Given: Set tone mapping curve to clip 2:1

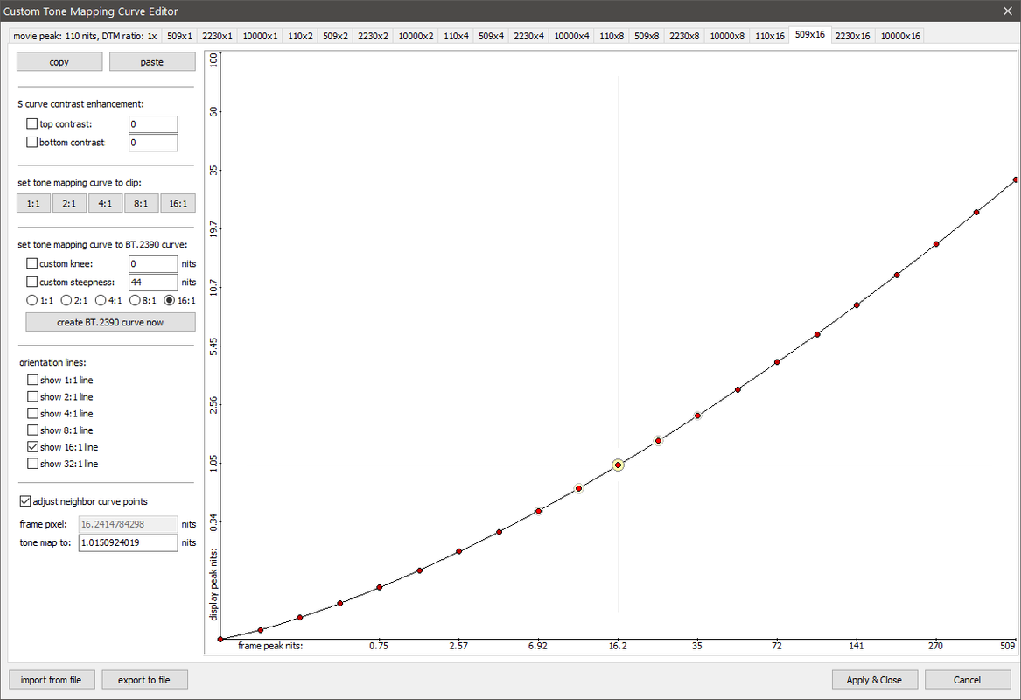Looking at the screenshot, I should pyautogui.click(x=69, y=203).
